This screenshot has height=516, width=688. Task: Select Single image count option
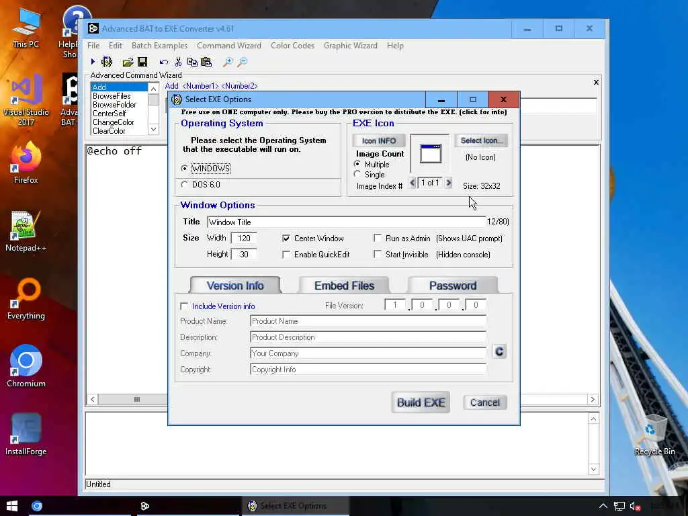click(369, 175)
